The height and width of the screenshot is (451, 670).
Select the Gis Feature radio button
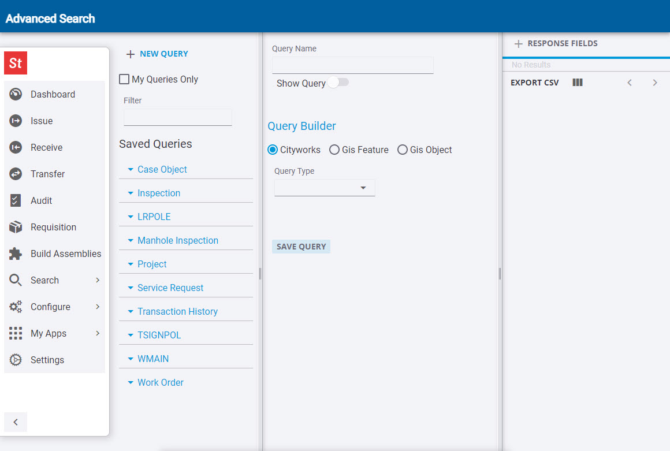pos(334,150)
